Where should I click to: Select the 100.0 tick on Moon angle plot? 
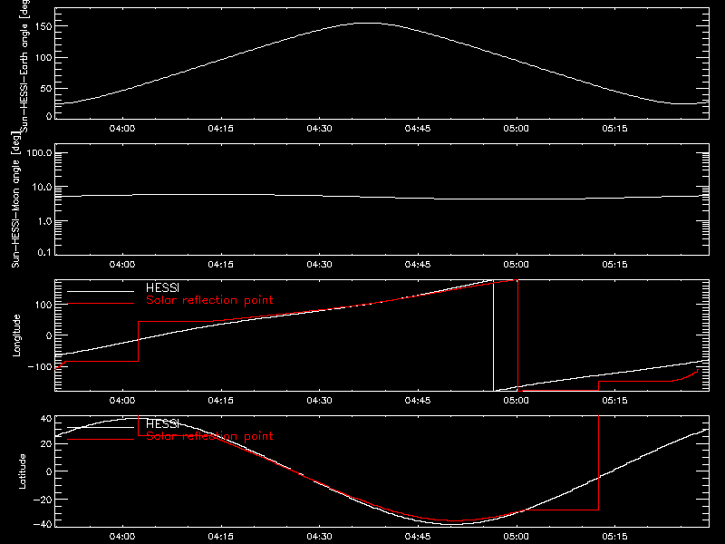click(x=39, y=152)
